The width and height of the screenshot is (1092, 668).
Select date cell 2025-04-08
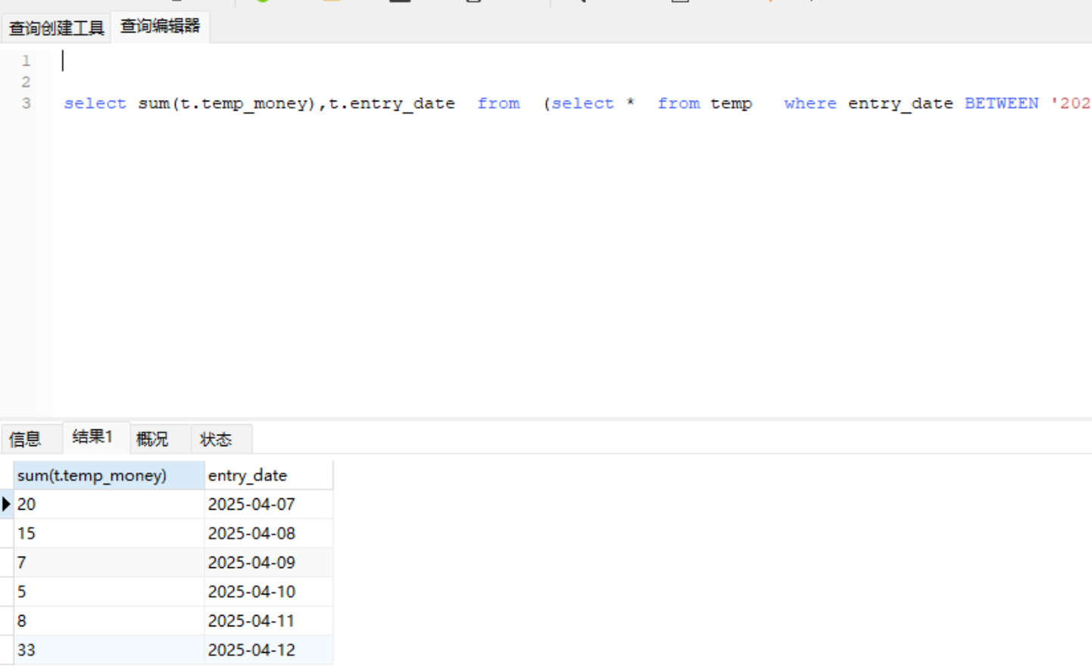[x=268, y=533]
